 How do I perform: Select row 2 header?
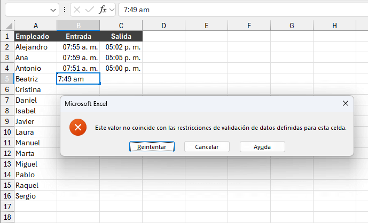click(x=7, y=47)
